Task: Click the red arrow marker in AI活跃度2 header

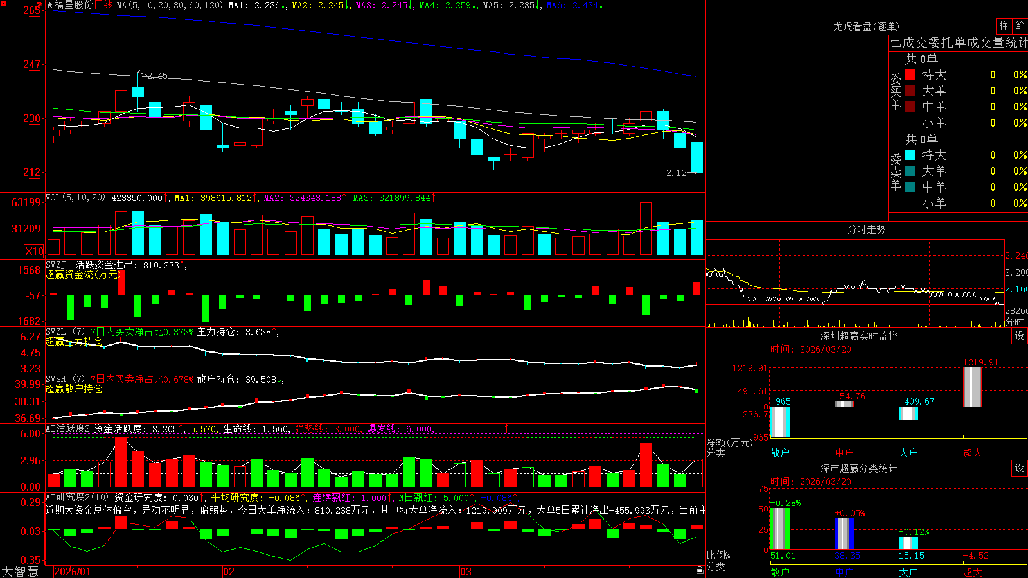Action: point(506,428)
